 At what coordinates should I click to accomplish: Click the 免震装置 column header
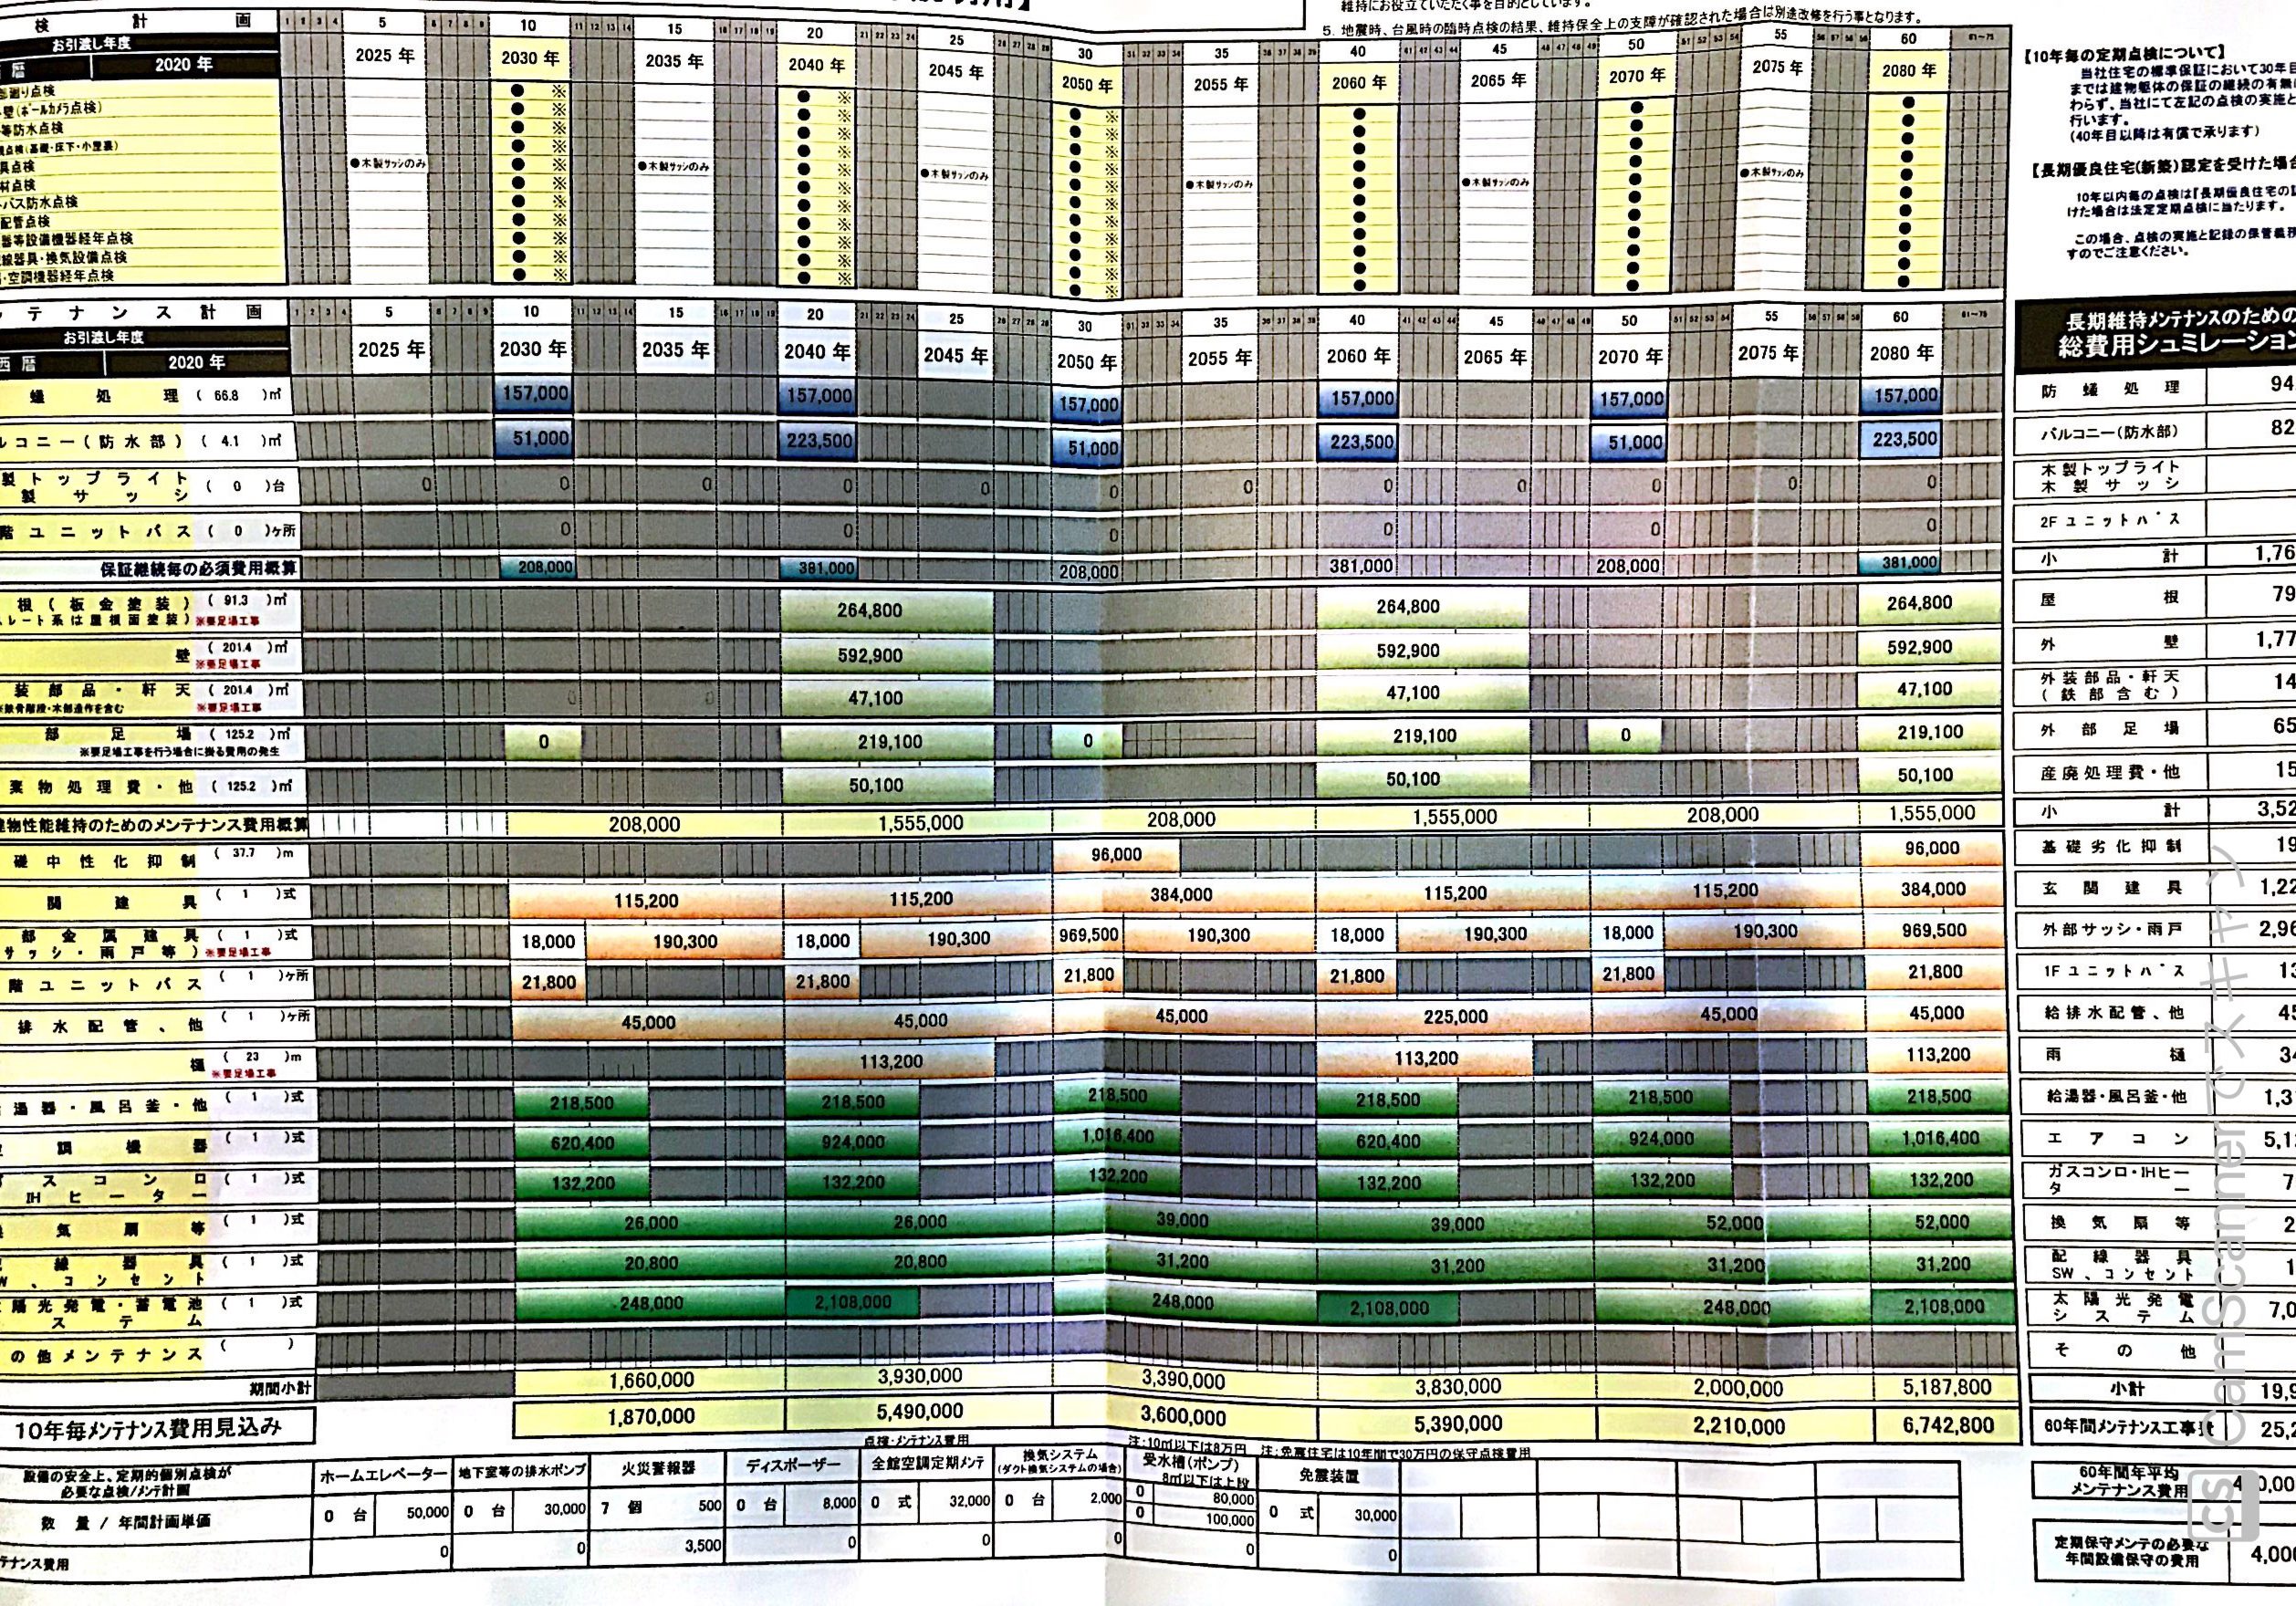[1329, 1476]
